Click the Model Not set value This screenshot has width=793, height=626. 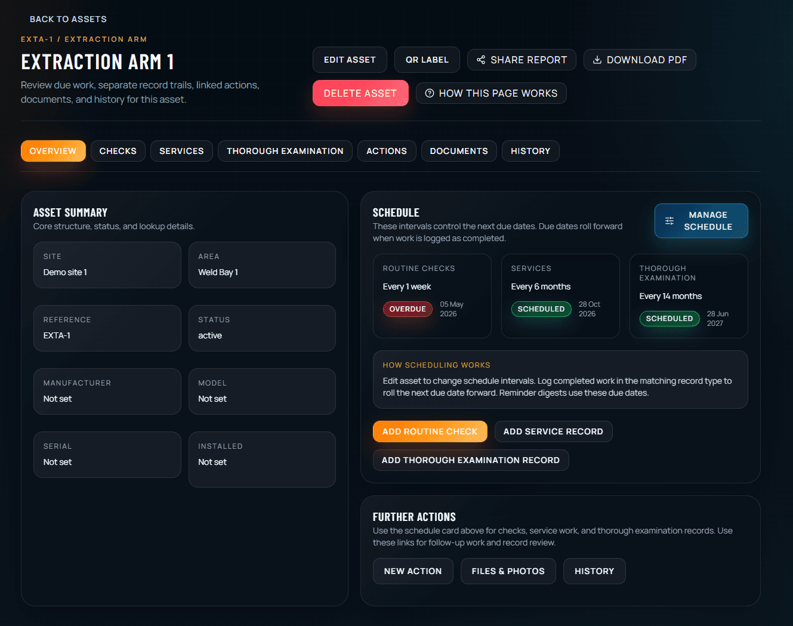pyautogui.click(x=212, y=399)
